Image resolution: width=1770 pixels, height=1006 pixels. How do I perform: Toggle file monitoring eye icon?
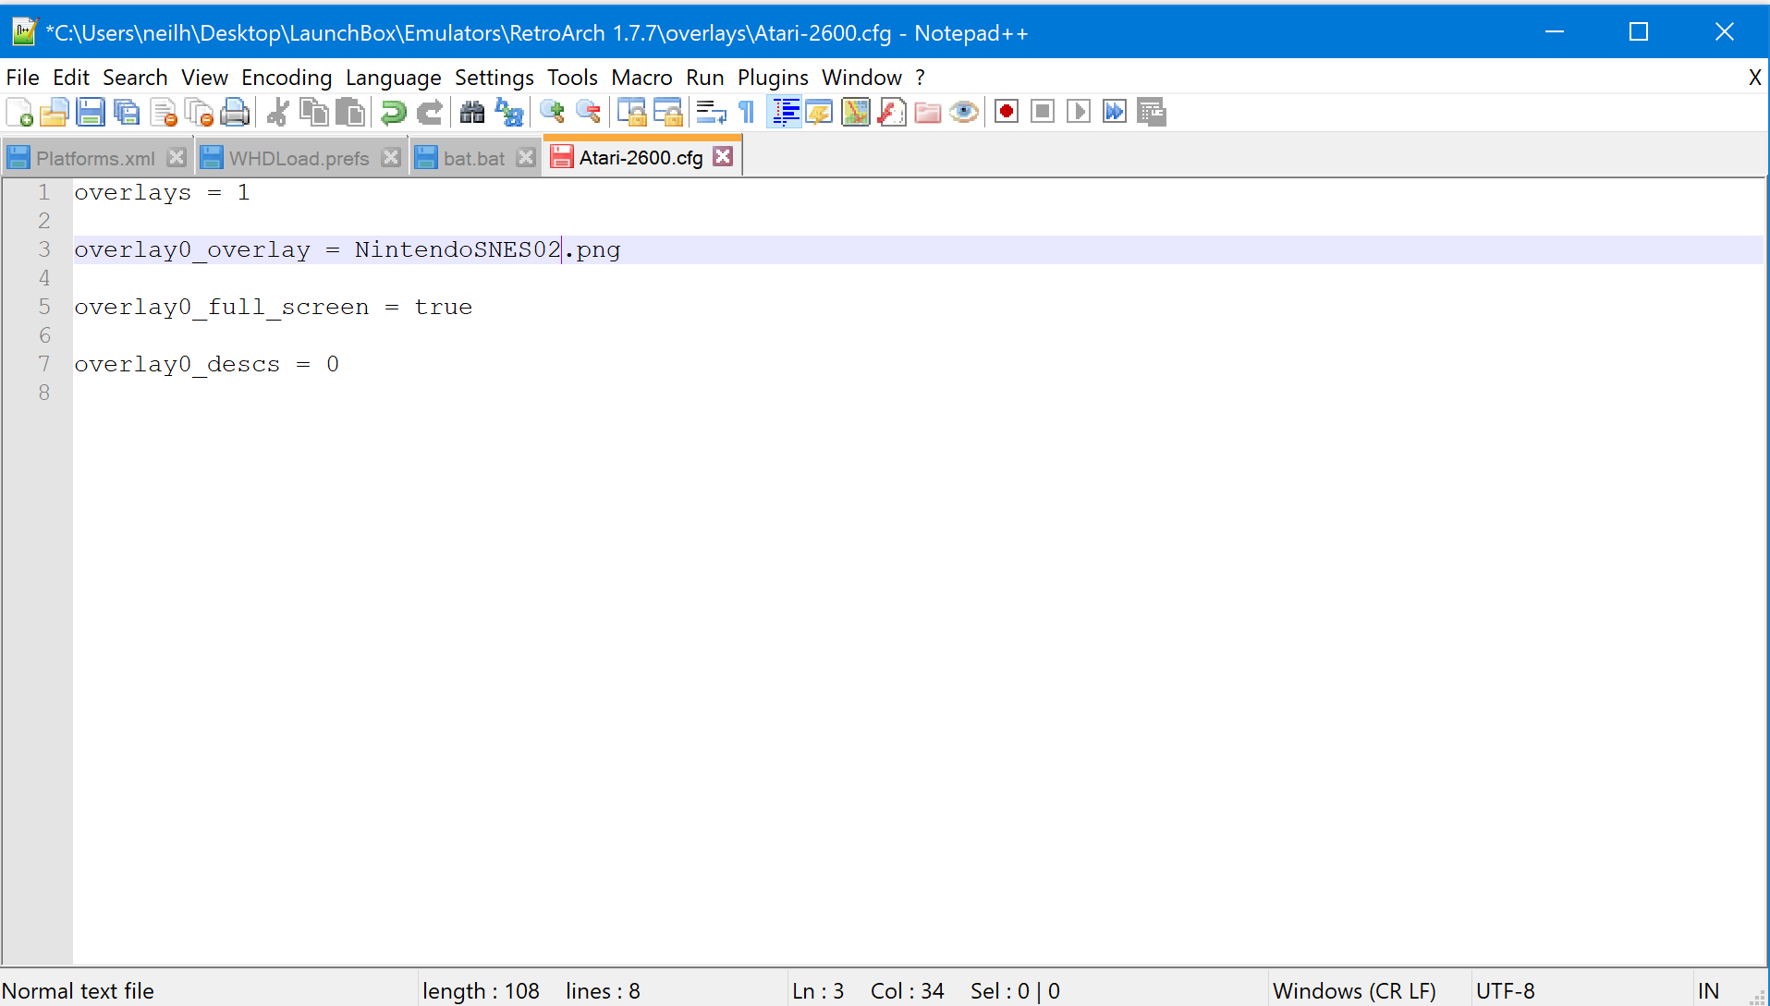[964, 112]
